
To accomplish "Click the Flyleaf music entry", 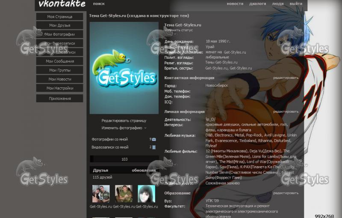I will pos(211,146).
